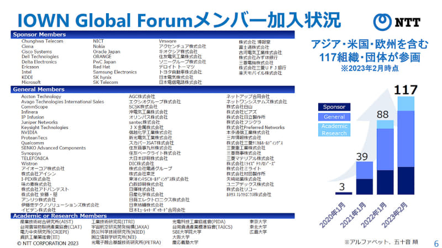The width and height of the screenshot is (442, 248).
Task: Click Chunghwa Telecom in sponsor list
Action: pyautogui.click(x=43, y=41)
